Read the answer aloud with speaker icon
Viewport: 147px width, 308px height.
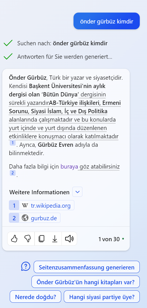[x=69, y=239]
